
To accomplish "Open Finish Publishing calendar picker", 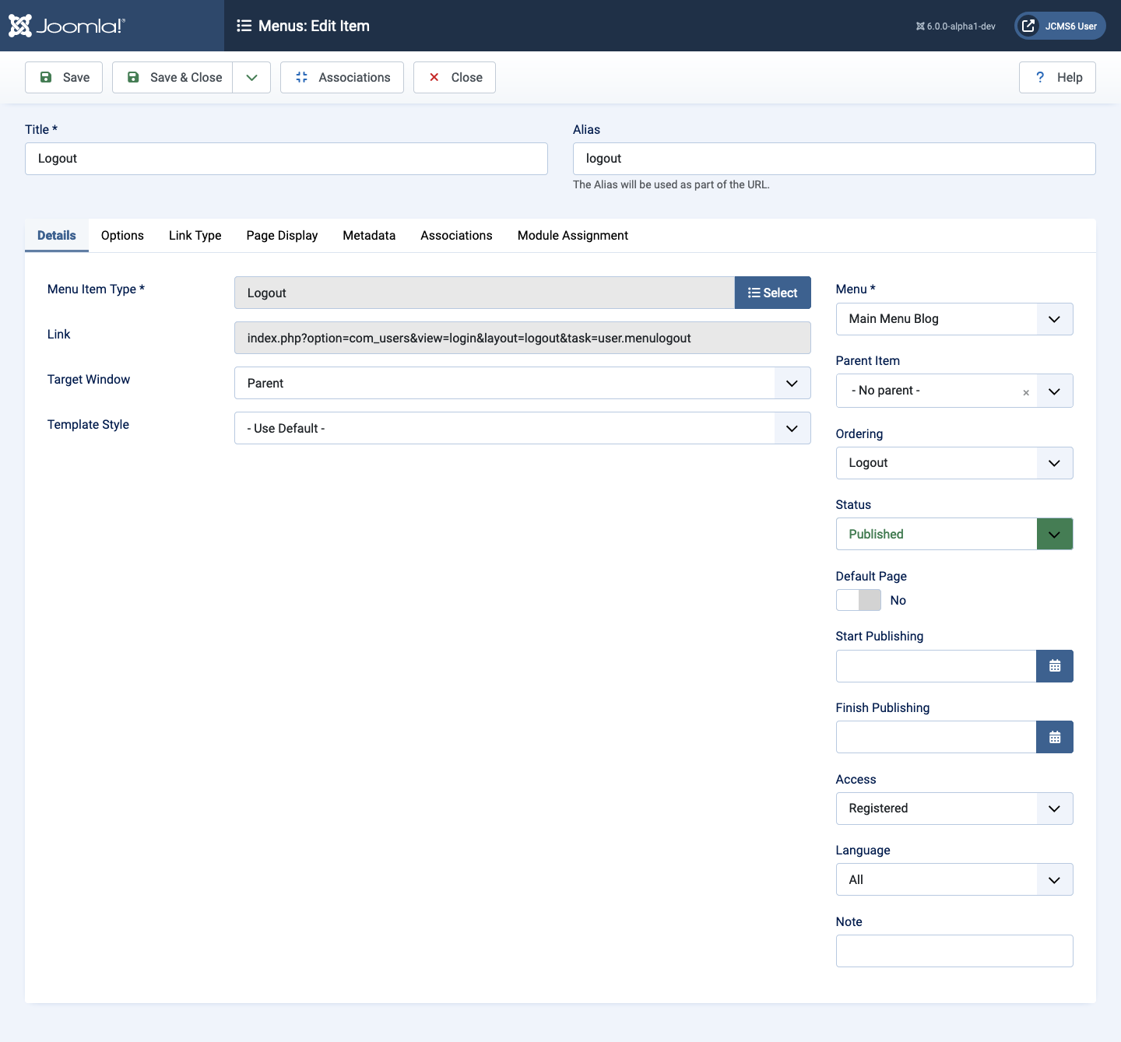I will point(1054,737).
